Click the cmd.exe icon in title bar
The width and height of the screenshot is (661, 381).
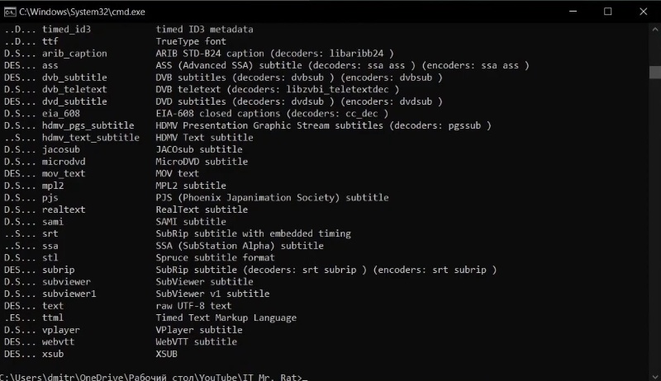click(x=9, y=11)
